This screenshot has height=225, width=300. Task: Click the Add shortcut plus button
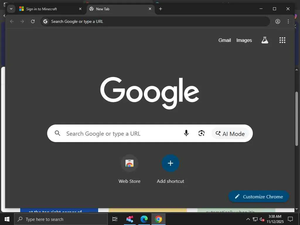171,163
